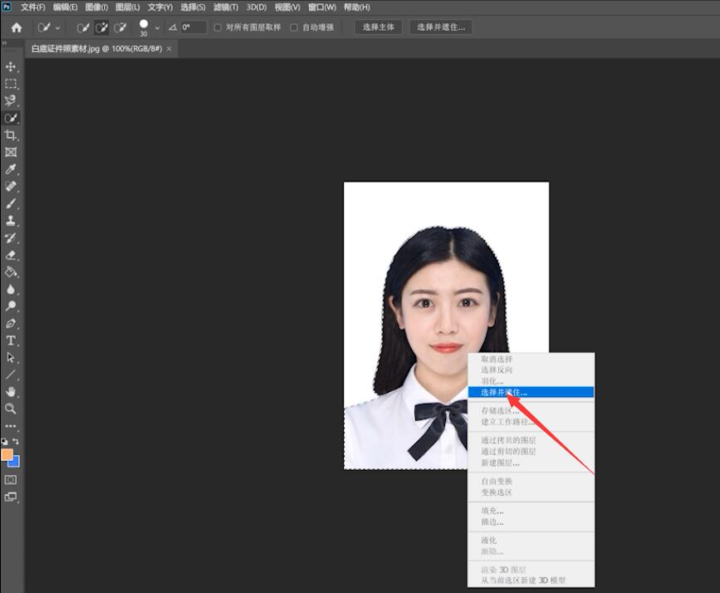The image size is (720, 593).
Task: Open the 帮助(H) menu
Action: pyautogui.click(x=357, y=7)
